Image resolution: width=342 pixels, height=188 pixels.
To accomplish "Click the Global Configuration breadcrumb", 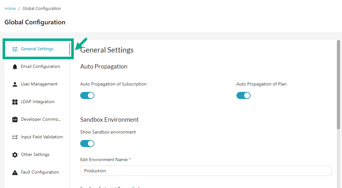I will click(42, 8).
